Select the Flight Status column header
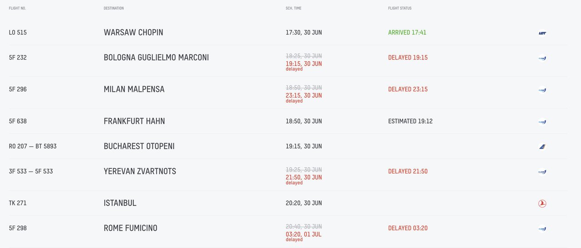 (400, 8)
